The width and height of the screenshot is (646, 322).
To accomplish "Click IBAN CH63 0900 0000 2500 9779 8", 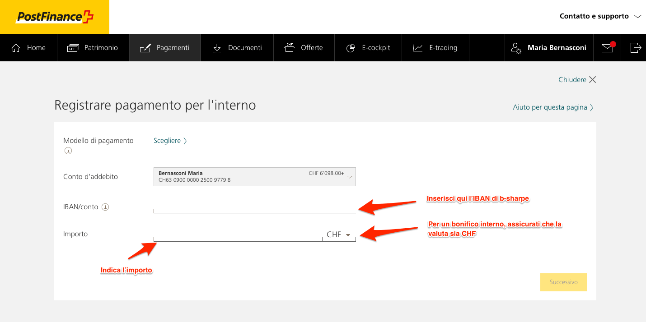I will [195, 180].
